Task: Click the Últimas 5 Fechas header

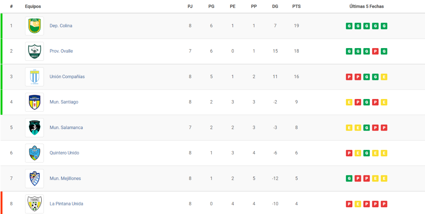Action: tap(367, 6)
